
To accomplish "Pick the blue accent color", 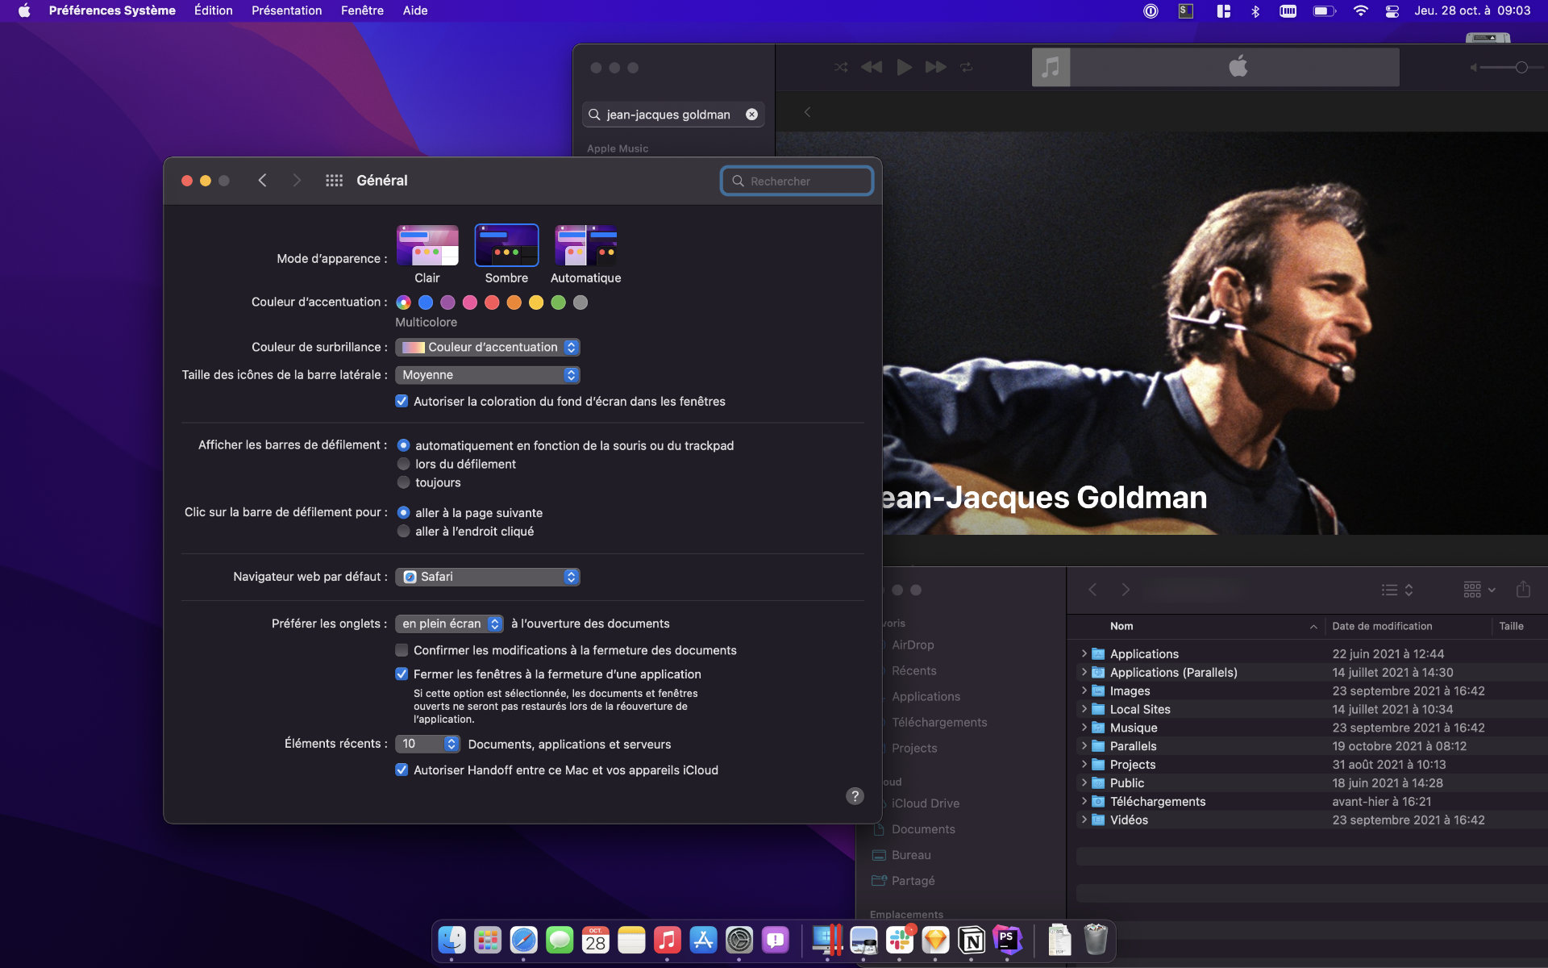I will pyautogui.click(x=426, y=302).
